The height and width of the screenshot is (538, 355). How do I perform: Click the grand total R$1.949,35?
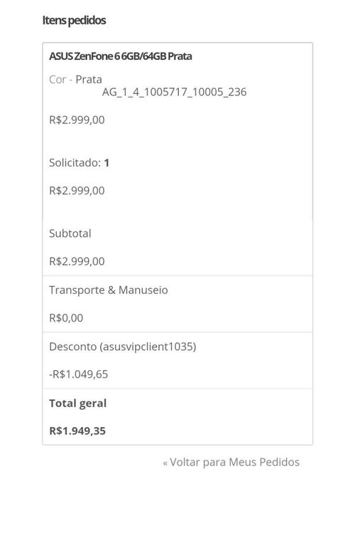point(77,431)
